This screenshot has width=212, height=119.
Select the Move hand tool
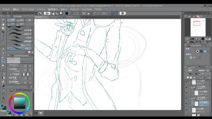pyautogui.click(x=3, y=24)
